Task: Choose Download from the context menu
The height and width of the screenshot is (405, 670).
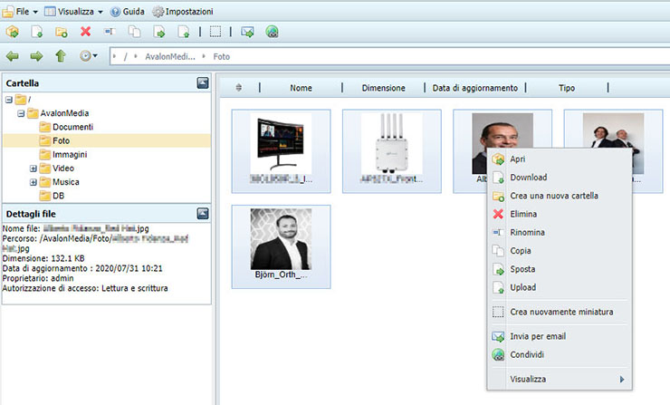Action: pos(528,178)
